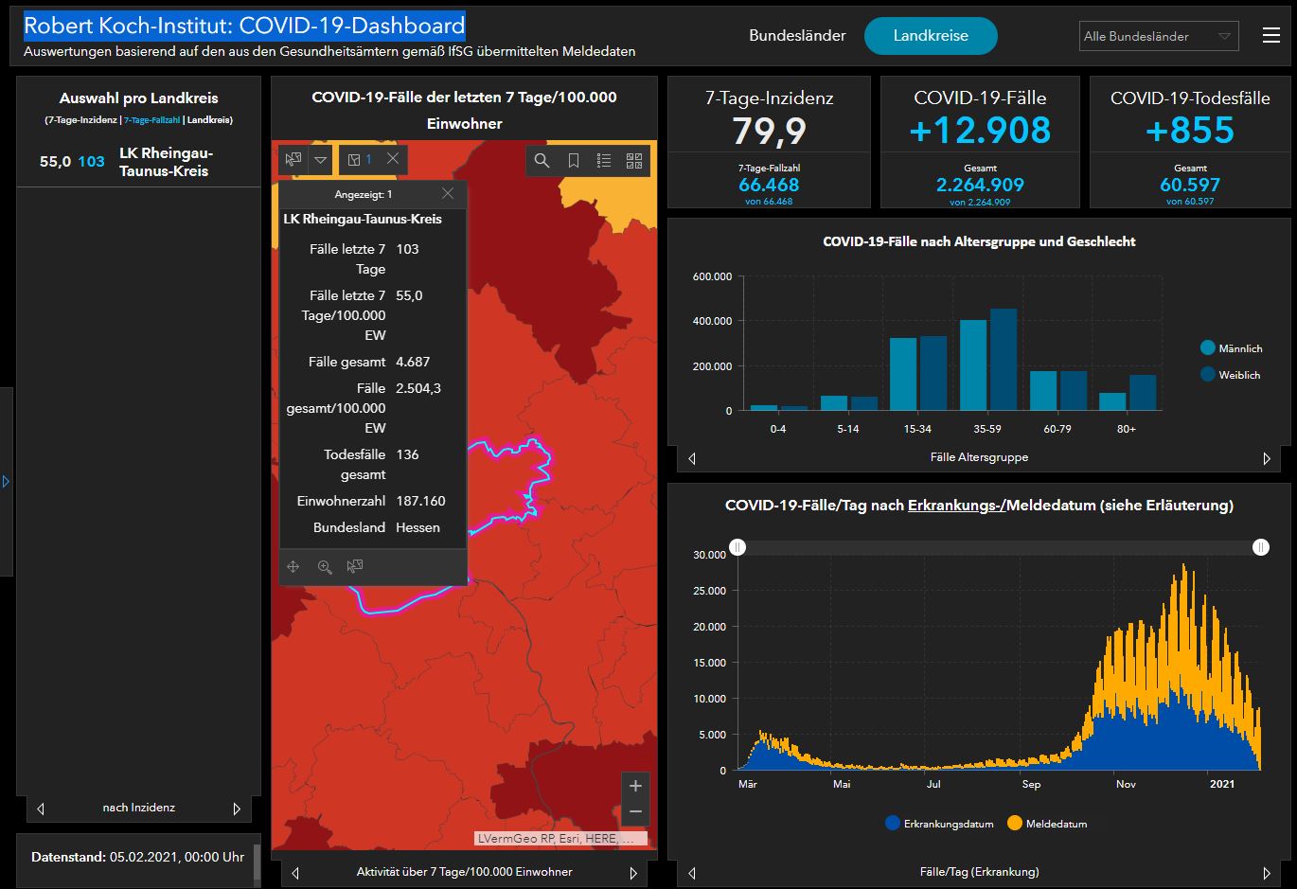Image resolution: width=1297 pixels, height=889 pixels.
Task: Click the Datenstand 05.02.2021 text
Action: (x=137, y=857)
